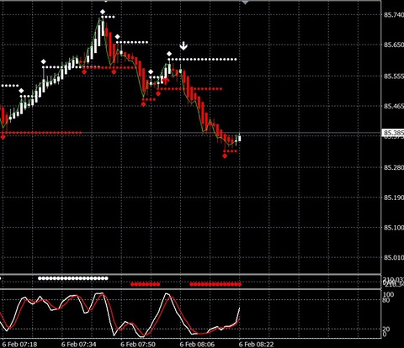The width and height of the screenshot is (404, 348).
Task: Select the chart shift triangle marker at top
Action: pyautogui.click(x=246, y=2)
